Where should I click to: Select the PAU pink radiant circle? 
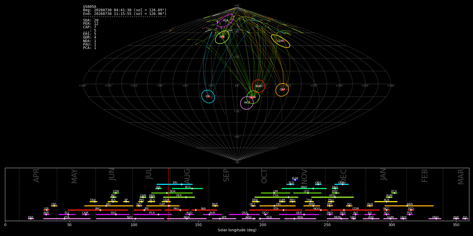(247, 103)
